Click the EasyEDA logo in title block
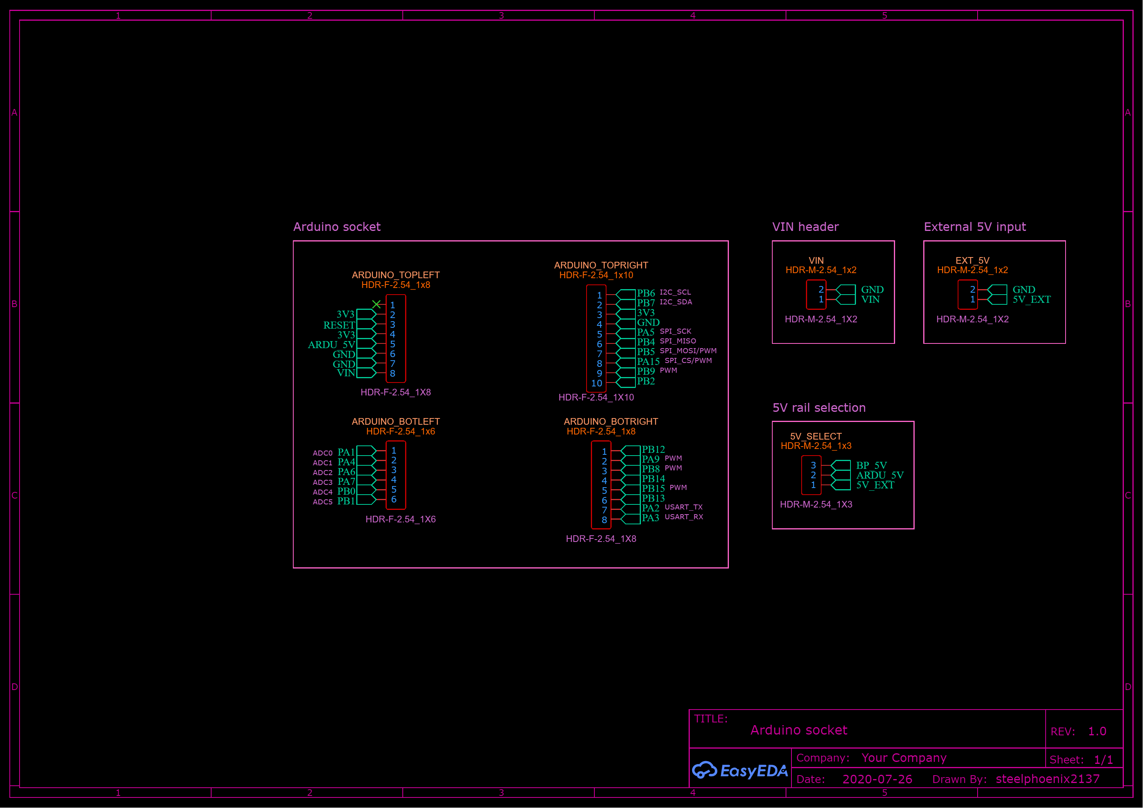The height and width of the screenshot is (808, 1143). point(740,770)
